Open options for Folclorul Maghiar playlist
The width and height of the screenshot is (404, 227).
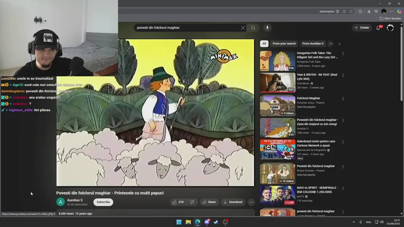(x=343, y=99)
